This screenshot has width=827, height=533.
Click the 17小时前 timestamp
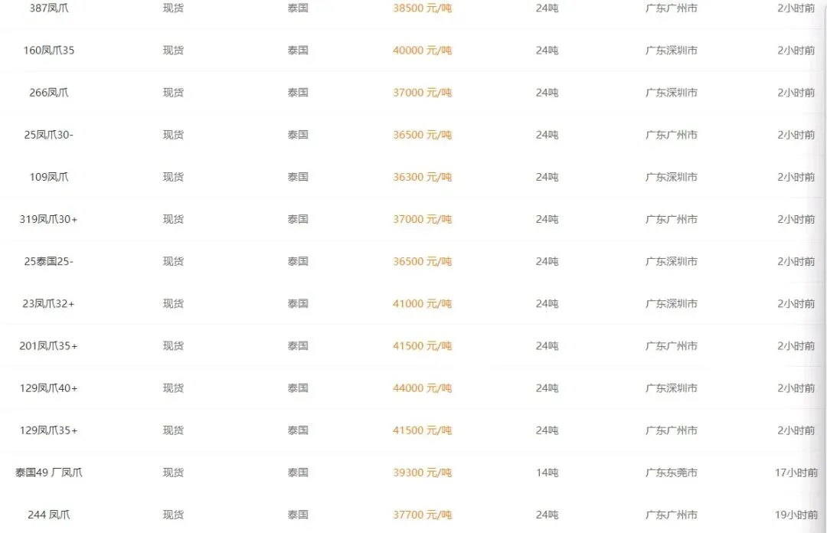coord(796,473)
